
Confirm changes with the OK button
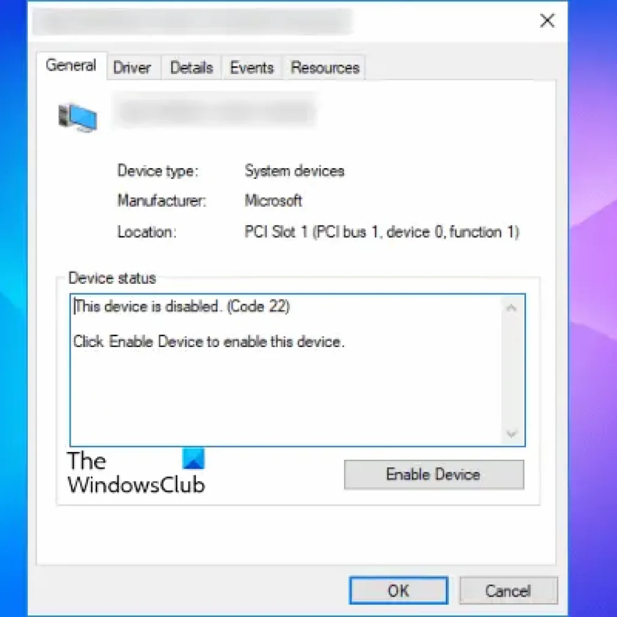click(398, 590)
